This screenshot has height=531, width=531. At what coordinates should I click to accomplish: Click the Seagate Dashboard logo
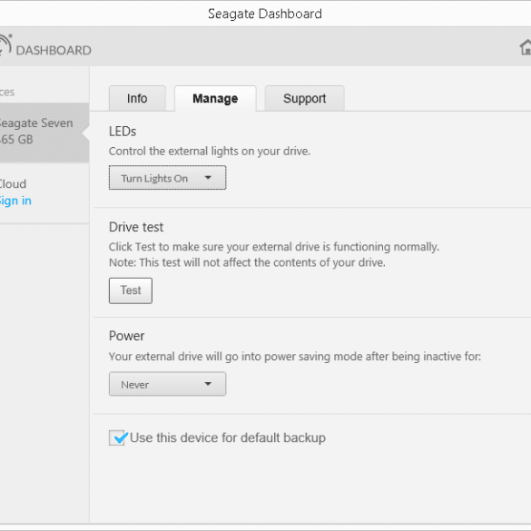45,46
